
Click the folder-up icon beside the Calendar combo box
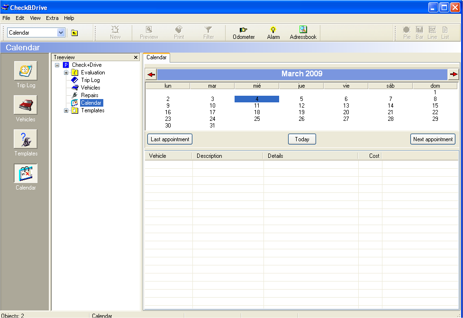(74, 33)
